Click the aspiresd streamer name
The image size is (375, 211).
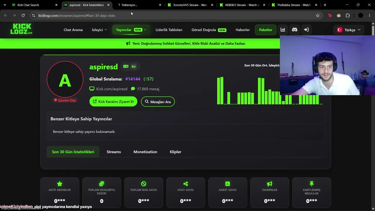coord(103,67)
